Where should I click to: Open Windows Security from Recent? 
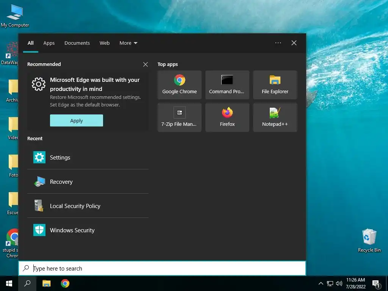[x=88, y=230]
